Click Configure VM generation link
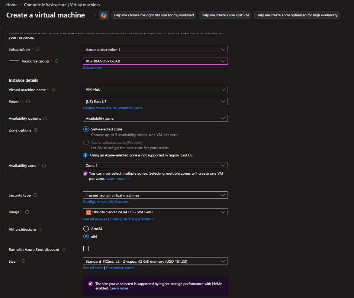Viewport: 354px width, 298px height. (132, 219)
